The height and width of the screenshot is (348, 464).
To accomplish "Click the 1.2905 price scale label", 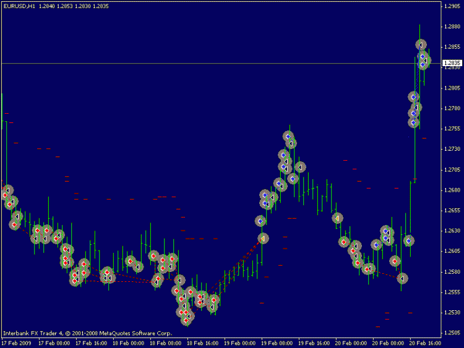I will pyautogui.click(x=452, y=6).
